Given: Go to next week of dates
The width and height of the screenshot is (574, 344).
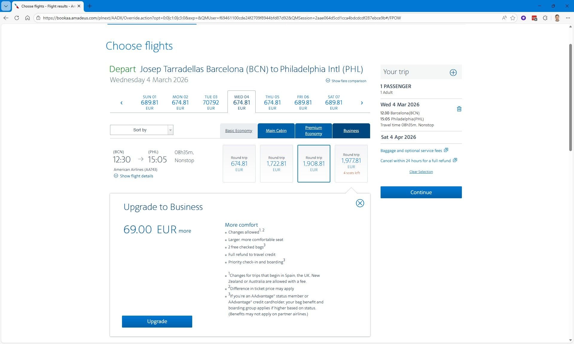Looking at the screenshot, I should click(x=362, y=103).
